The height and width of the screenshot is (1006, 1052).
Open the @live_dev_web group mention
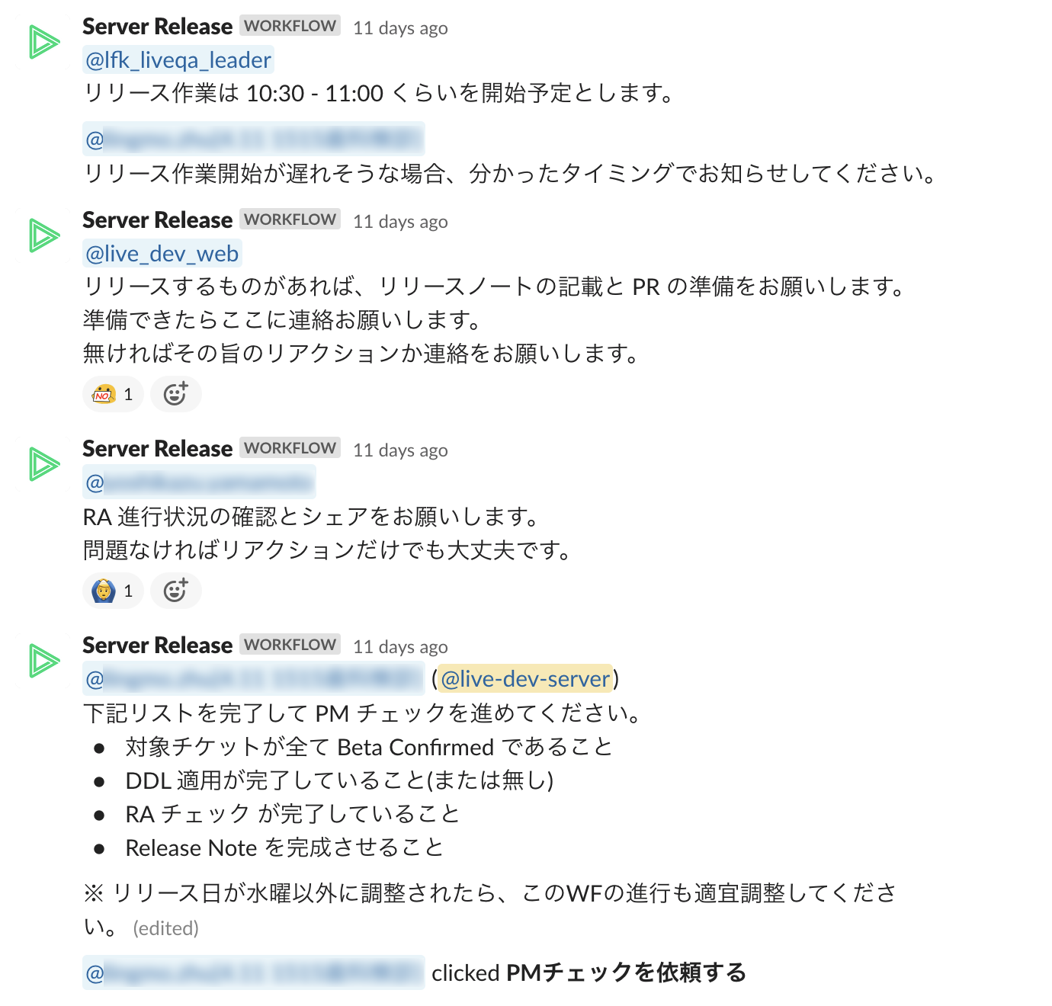coord(162,254)
